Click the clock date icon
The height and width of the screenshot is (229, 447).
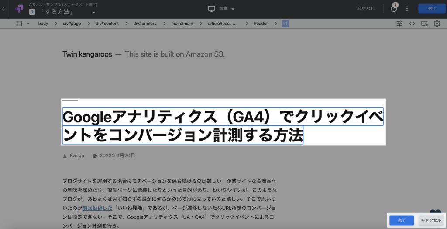(95, 155)
